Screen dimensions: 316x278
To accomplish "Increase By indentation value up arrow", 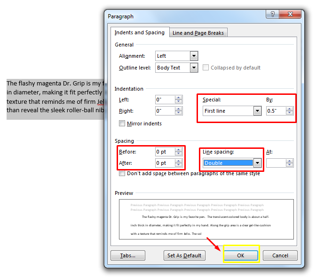I will tap(289, 109).
